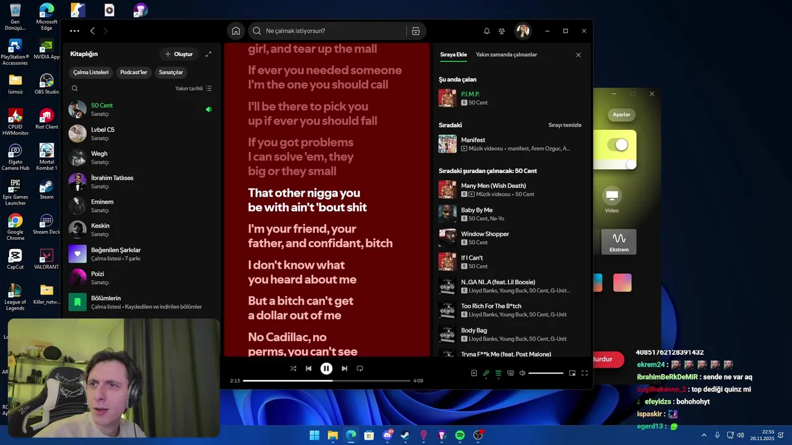This screenshot has height=445, width=792.
Task: Filter by Sanatçılar chip
Action: [x=171, y=72]
